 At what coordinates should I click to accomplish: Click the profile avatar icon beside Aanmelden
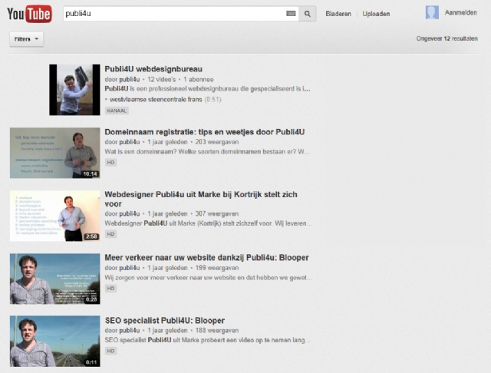pyautogui.click(x=432, y=12)
